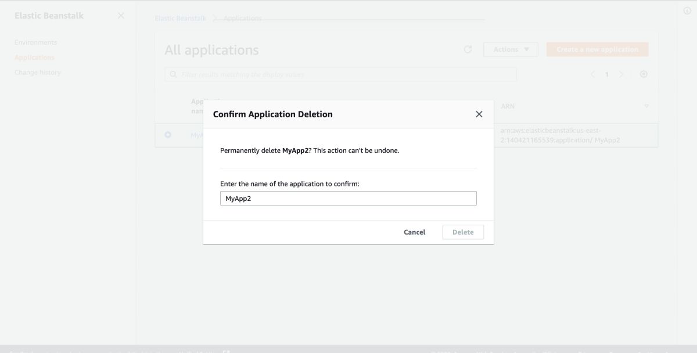Click the Delete button in dialog
This screenshot has height=353, width=697.
(463, 232)
